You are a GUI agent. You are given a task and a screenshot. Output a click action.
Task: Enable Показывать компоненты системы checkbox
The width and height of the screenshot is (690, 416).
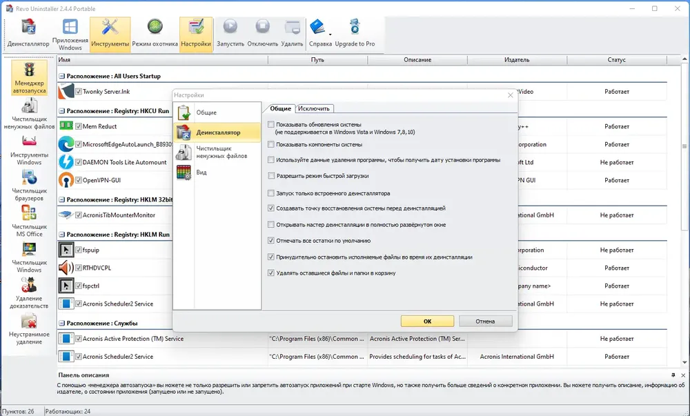tap(271, 144)
